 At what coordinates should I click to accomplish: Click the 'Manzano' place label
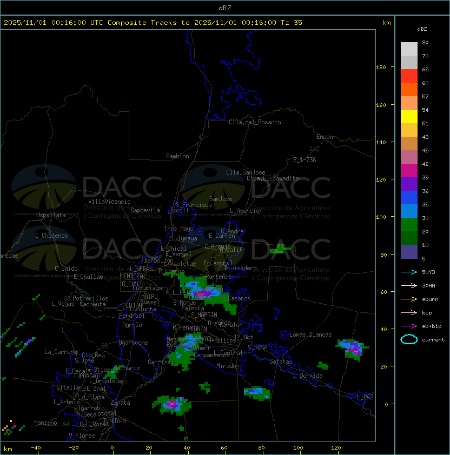[45, 423]
